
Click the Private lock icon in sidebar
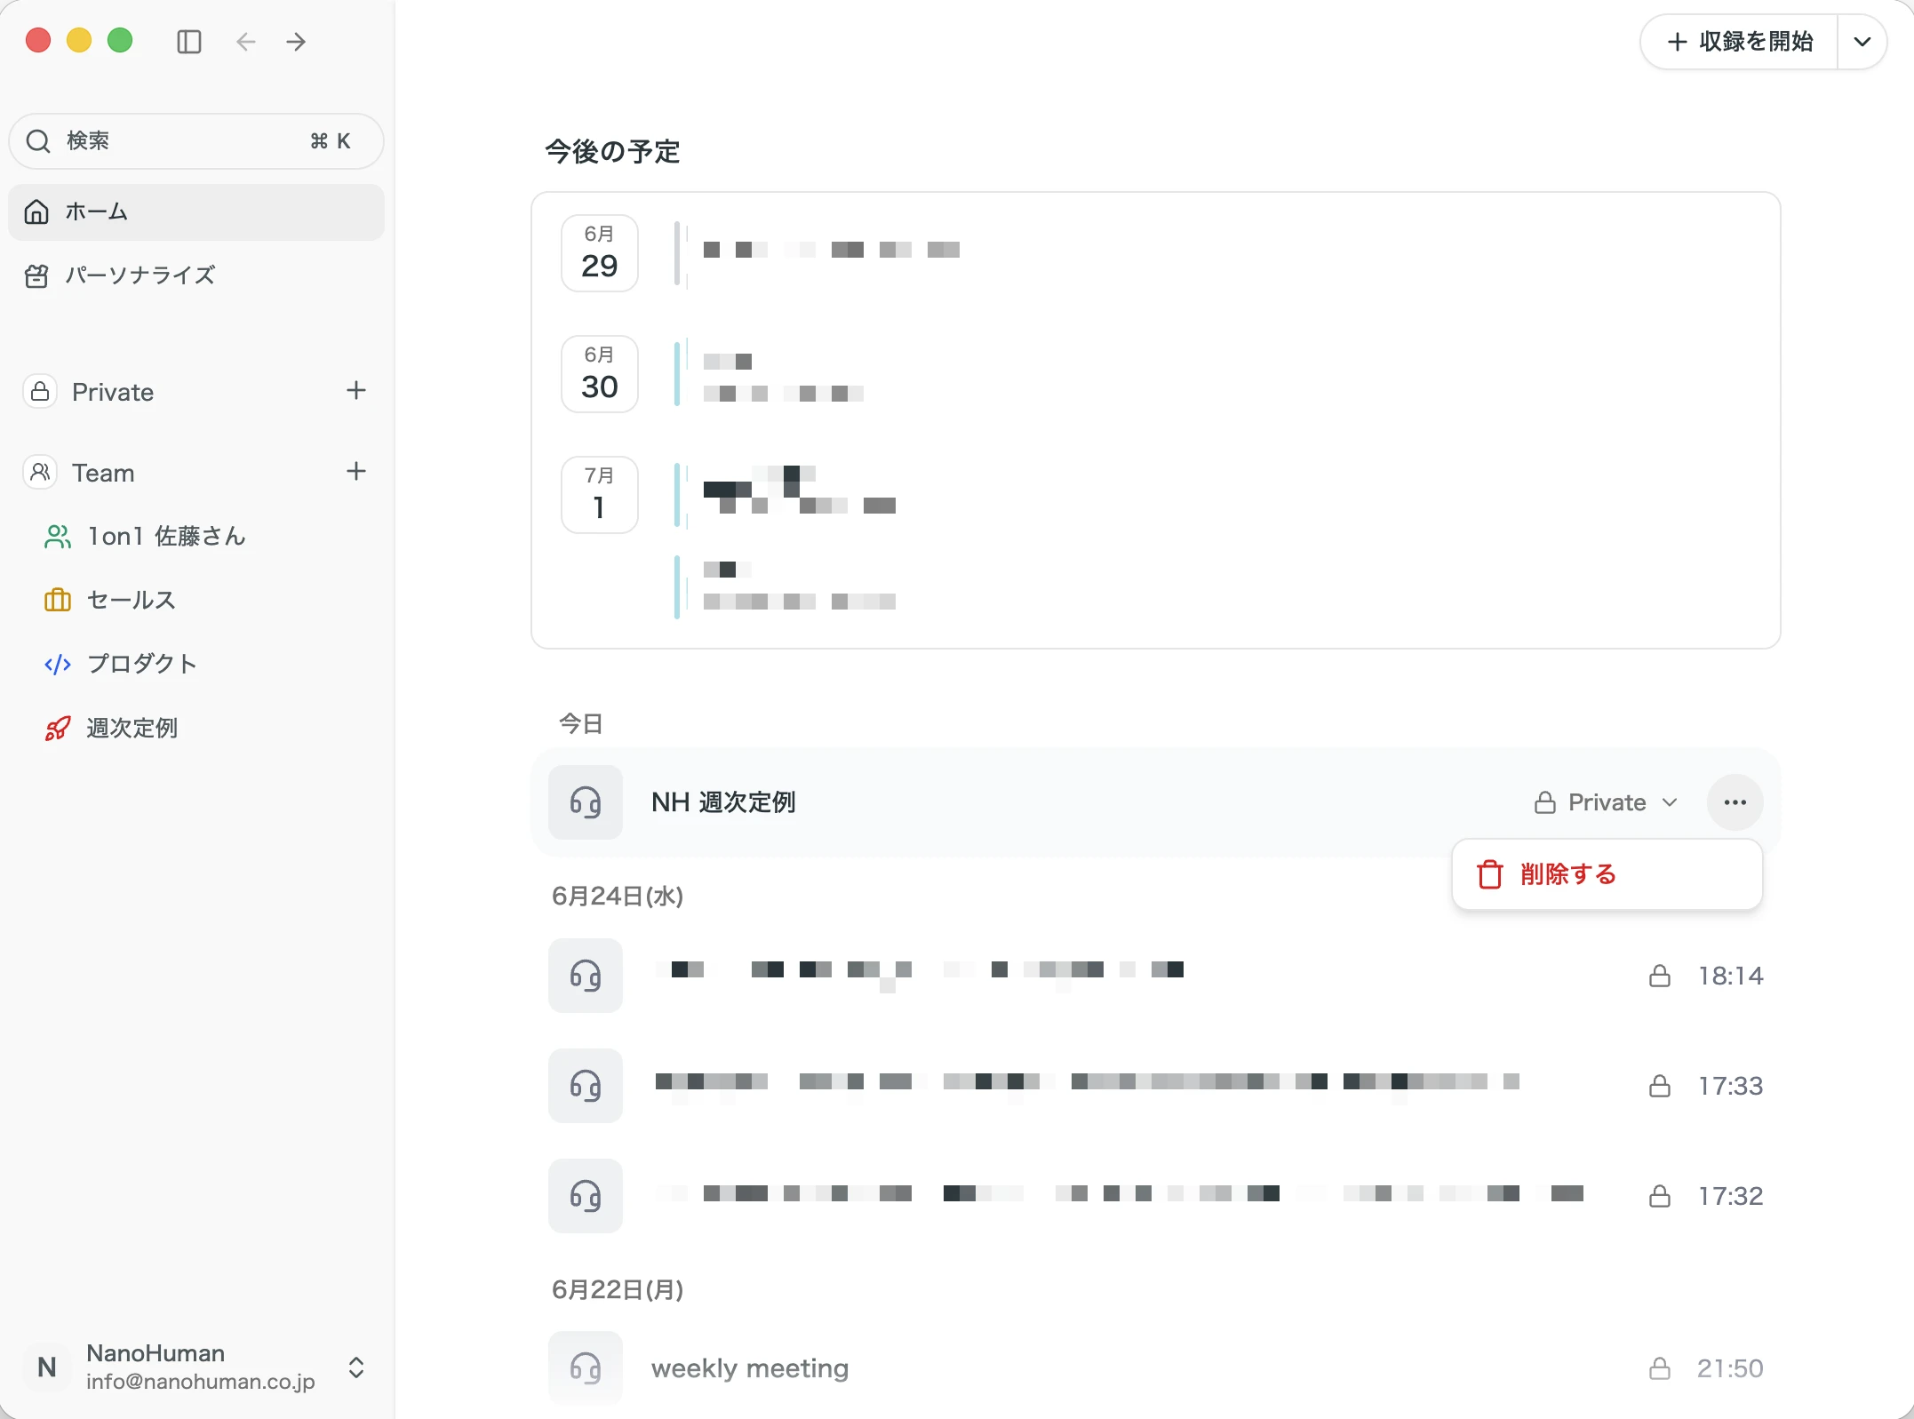[x=40, y=392]
